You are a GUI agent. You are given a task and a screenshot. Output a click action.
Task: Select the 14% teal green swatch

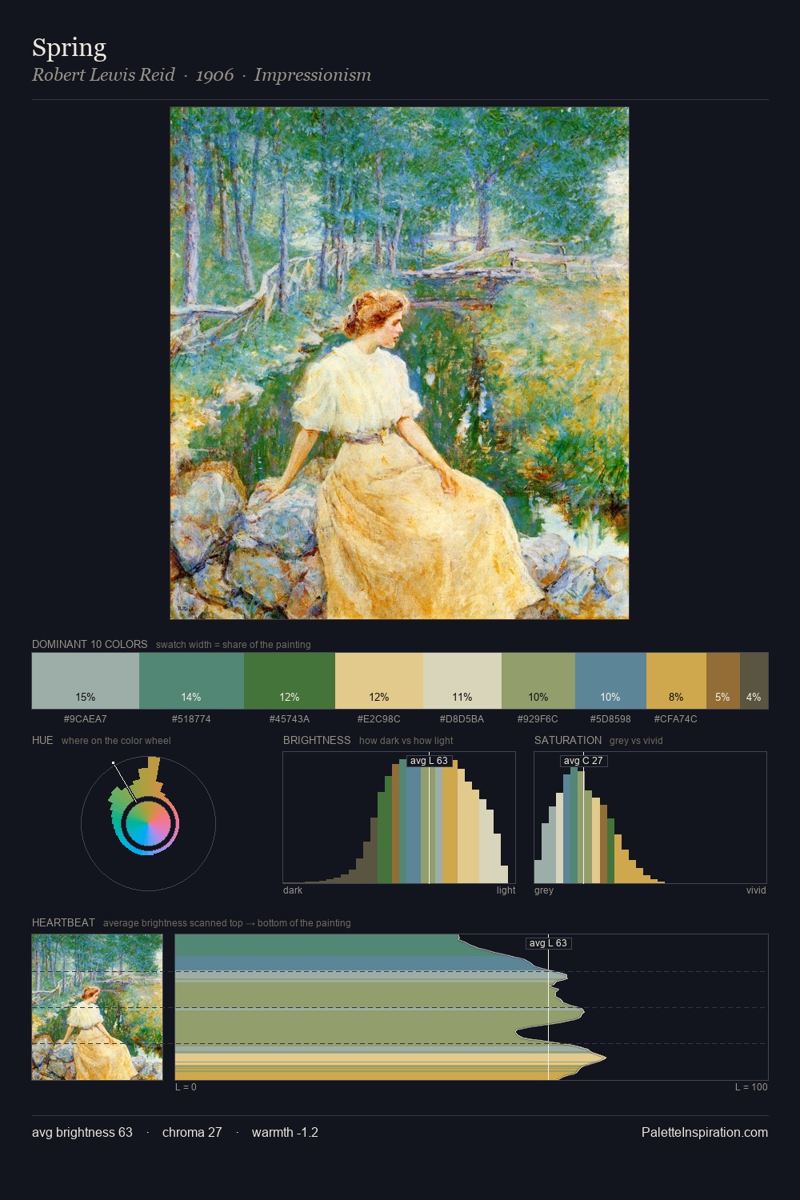191,681
